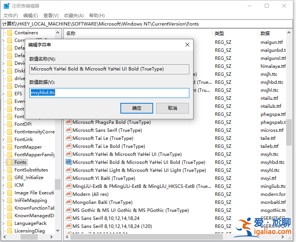This screenshot has width=296, height=242.
Task: Click ab icon of Microsoft YaHei Light entry
Action: pos(68,170)
